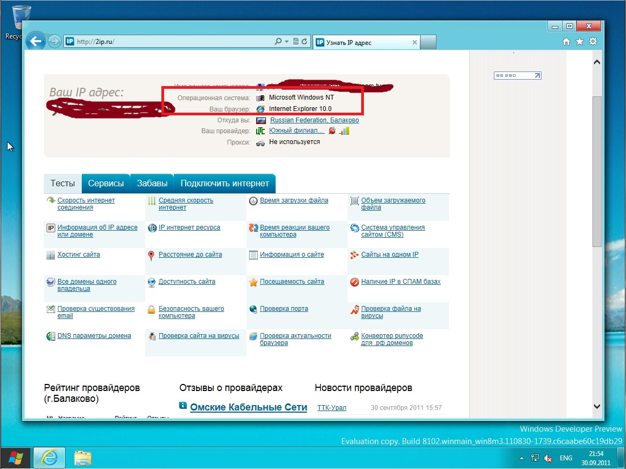Open 'Проверка сайта на вирусы' link
This screenshot has width=626, height=469.
[199, 336]
